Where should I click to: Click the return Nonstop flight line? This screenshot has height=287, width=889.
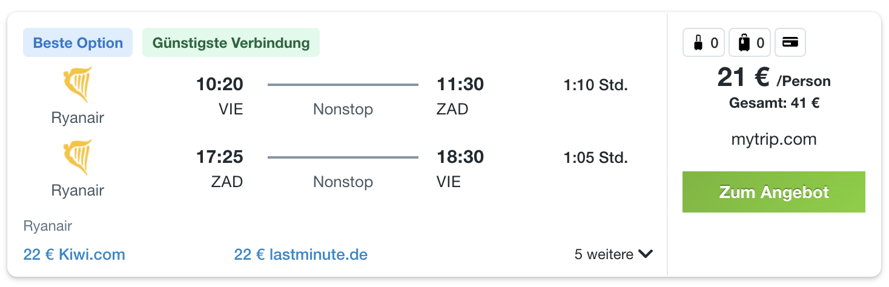(343, 157)
